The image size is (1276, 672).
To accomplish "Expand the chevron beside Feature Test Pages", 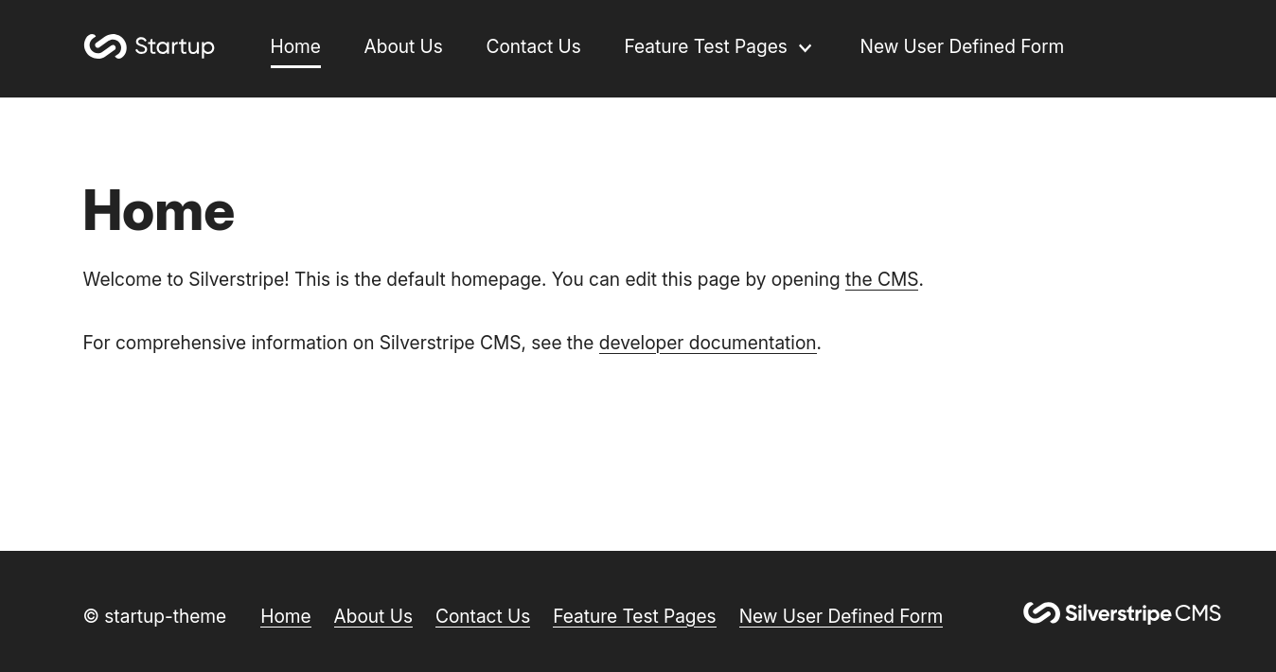I will [x=806, y=48].
